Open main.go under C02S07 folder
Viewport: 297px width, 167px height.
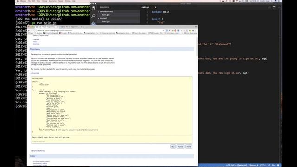tap(105, 21)
